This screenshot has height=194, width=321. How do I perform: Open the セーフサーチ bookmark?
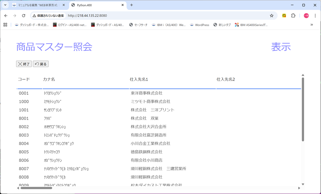pyautogui.click(x=138, y=25)
